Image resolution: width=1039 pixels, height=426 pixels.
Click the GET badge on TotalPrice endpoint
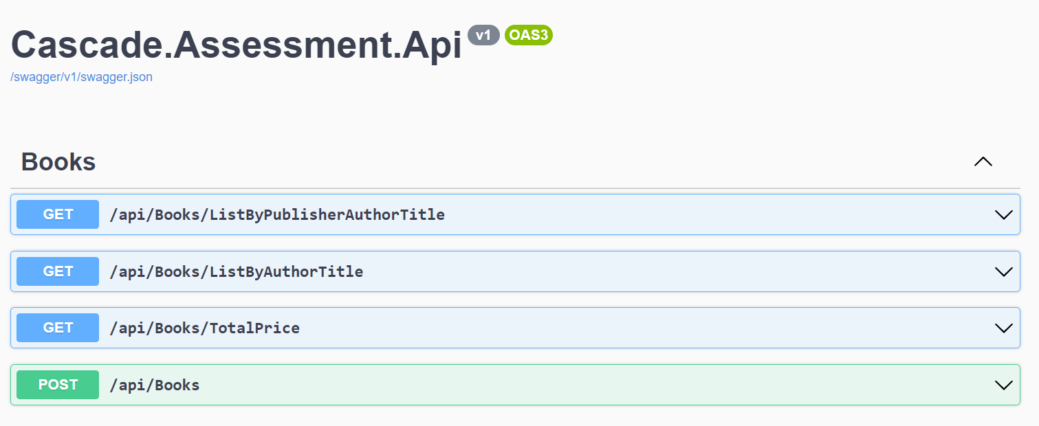tap(57, 328)
